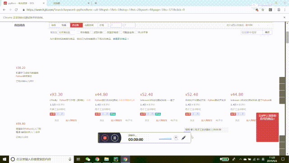Click the Cortana circle icon
289x163 pixels.
pyautogui.click(x=13, y=159)
